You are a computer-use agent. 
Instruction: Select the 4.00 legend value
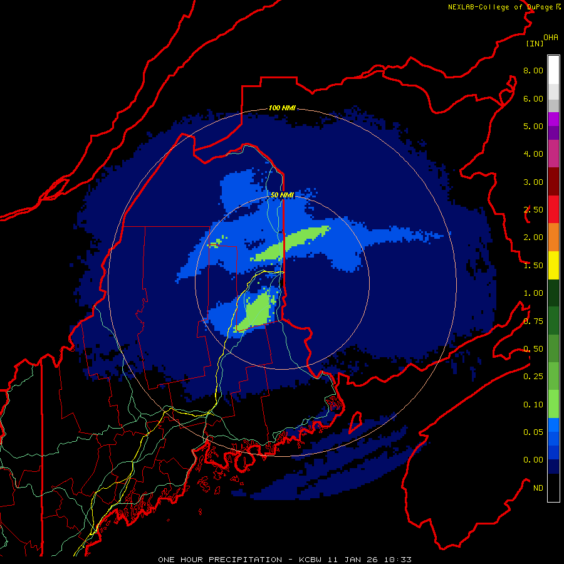click(x=533, y=154)
